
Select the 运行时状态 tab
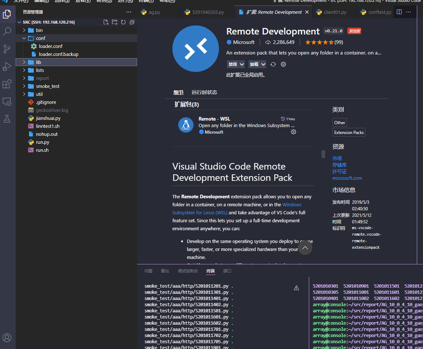click(x=204, y=92)
